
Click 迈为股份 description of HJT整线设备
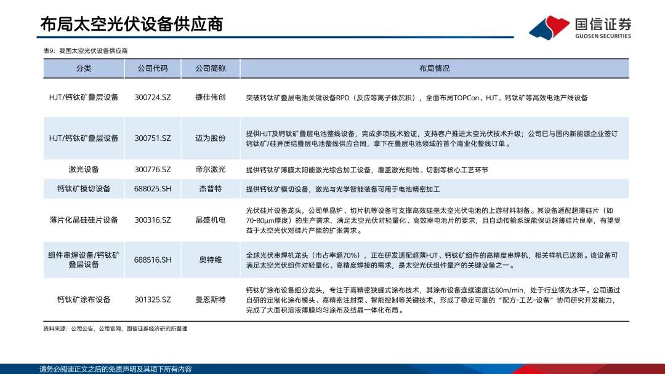tap(432, 138)
